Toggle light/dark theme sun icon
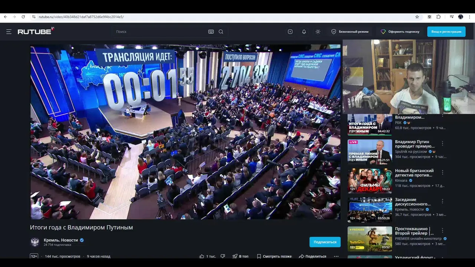The image size is (475, 267). pos(318,32)
